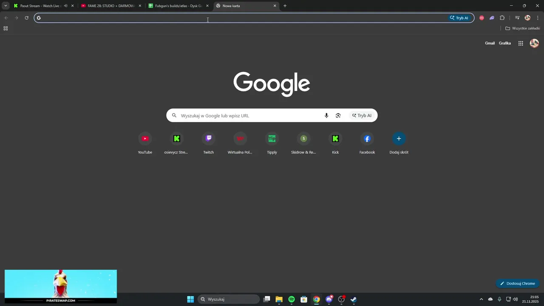Open the PIRATESWAP.COM video thumbnail
The image size is (544, 306).
(61, 286)
